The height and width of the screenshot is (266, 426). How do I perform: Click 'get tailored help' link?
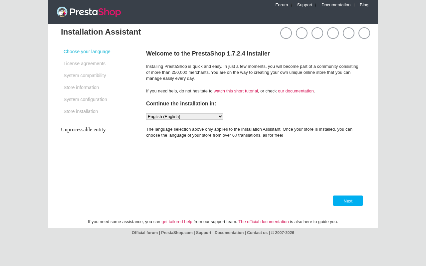(177, 222)
